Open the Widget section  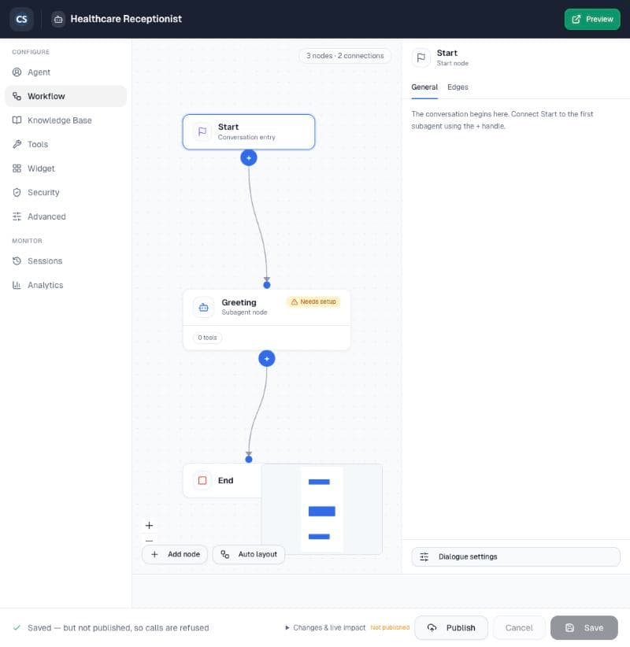click(x=65, y=168)
